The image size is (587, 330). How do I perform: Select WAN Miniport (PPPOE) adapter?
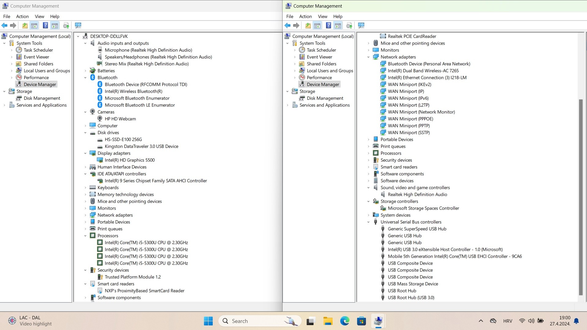(x=410, y=119)
